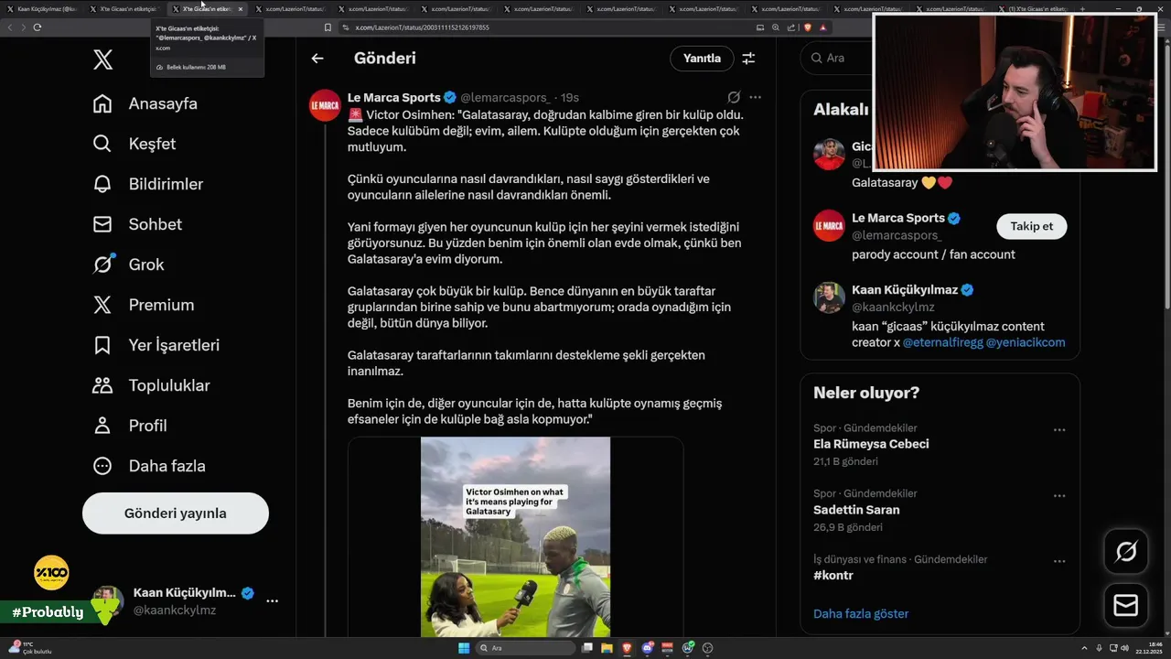Click the Grok icon on Le Marca post
Viewport: 1171px width, 659px height.
(734, 97)
